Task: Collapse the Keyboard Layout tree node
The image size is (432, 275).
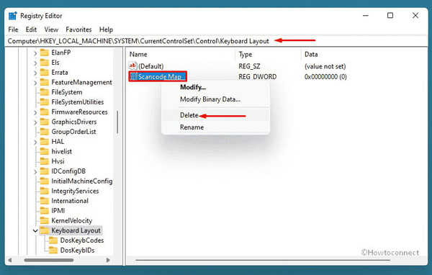Action: pyautogui.click(x=35, y=230)
